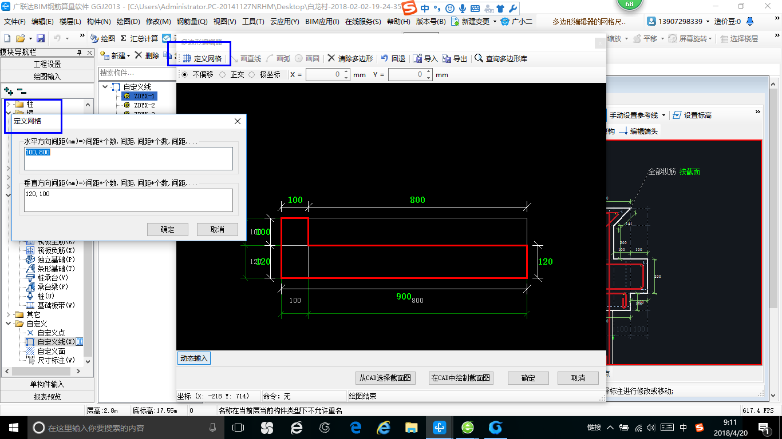The image size is (782, 439).
Task: Click 取消 in 定义网格 dialog
Action: click(x=218, y=229)
